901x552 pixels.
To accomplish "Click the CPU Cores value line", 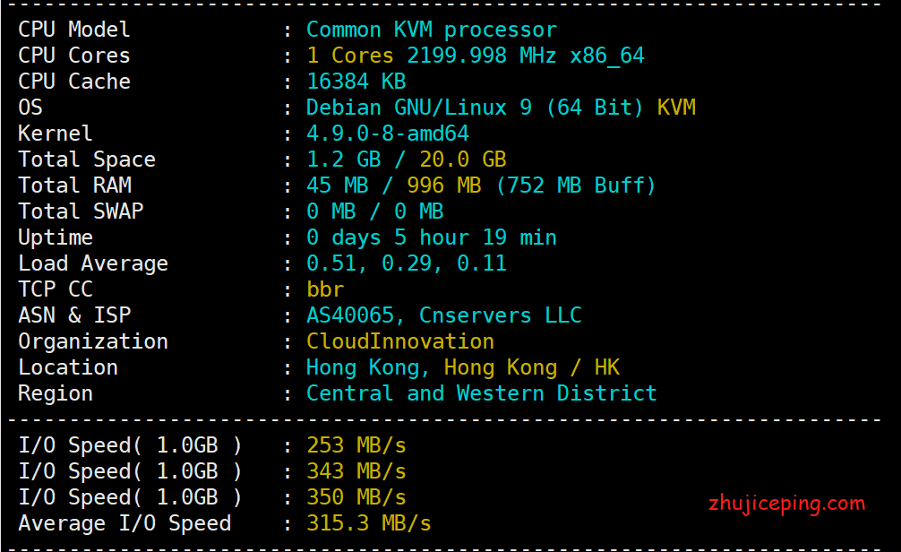I will tap(475, 56).
